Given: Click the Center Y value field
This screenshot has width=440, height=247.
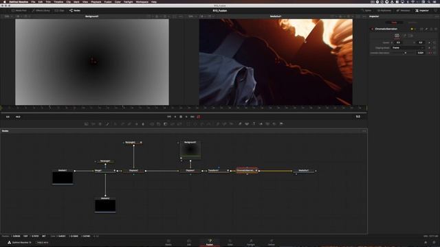Looking at the screenshot, I should pos(421,43).
